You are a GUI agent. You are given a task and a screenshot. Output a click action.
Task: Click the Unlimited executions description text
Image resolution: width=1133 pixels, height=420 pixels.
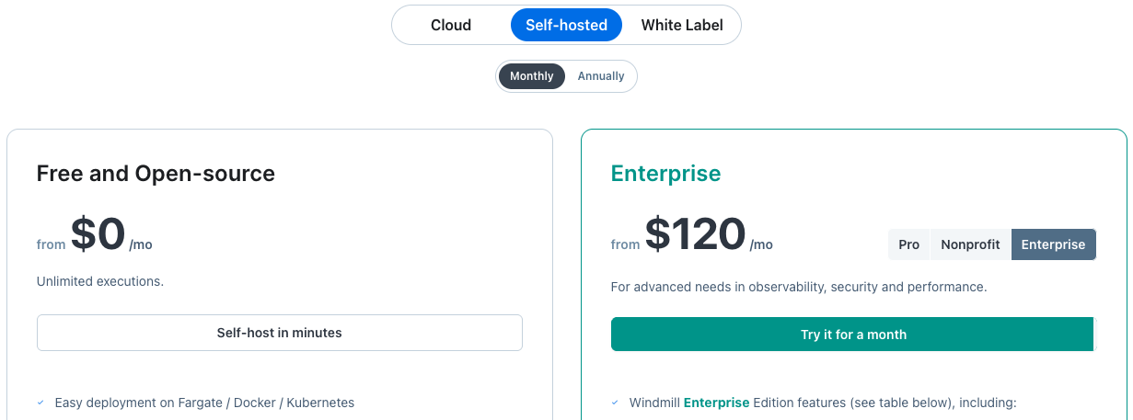pyautogui.click(x=100, y=281)
